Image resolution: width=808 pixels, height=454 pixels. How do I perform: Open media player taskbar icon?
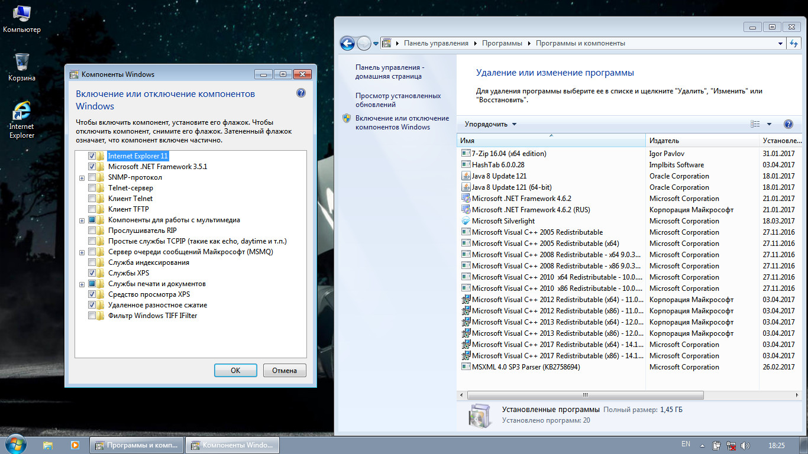point(75,445)
